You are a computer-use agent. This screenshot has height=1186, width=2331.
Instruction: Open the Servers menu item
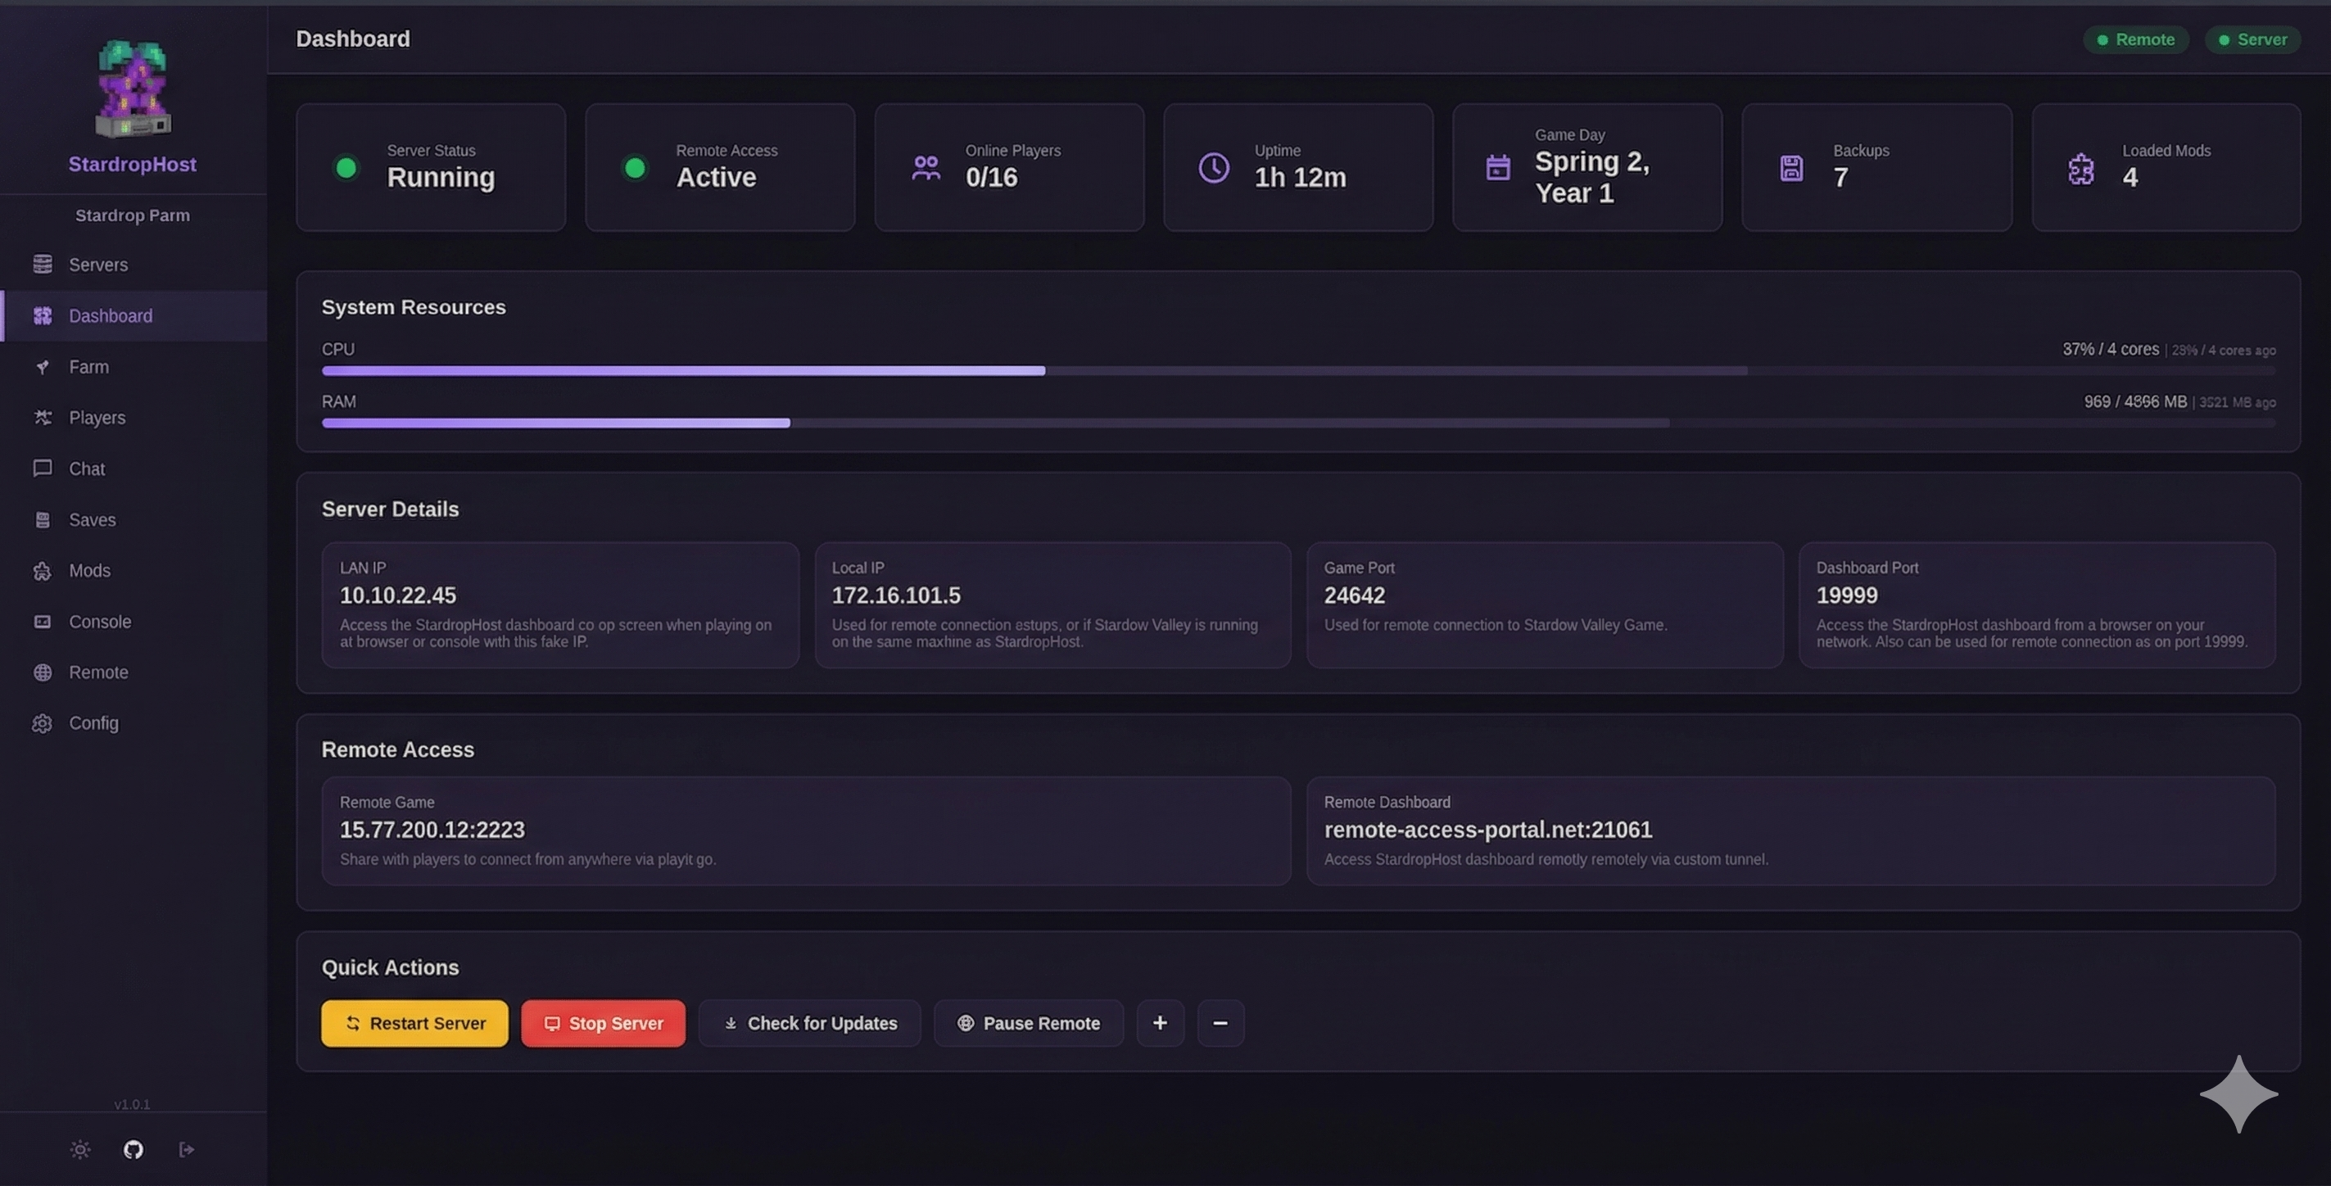pos(97,265)
